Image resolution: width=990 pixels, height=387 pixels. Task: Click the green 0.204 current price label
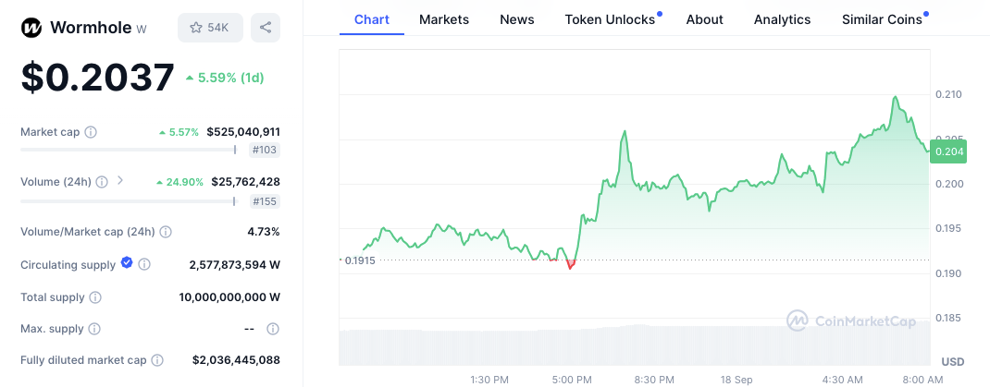point(948,151)
